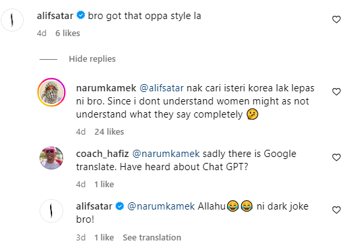View 1 like on coach_hafiz's reply
344x247 pixels.
click(104, 185)
